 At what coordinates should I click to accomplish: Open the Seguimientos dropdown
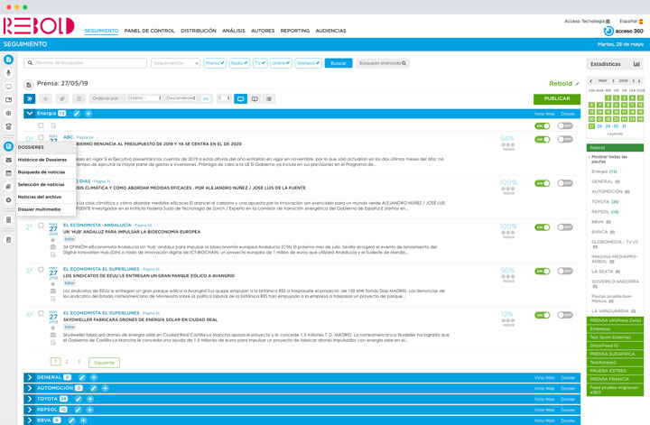pos(176,63)
